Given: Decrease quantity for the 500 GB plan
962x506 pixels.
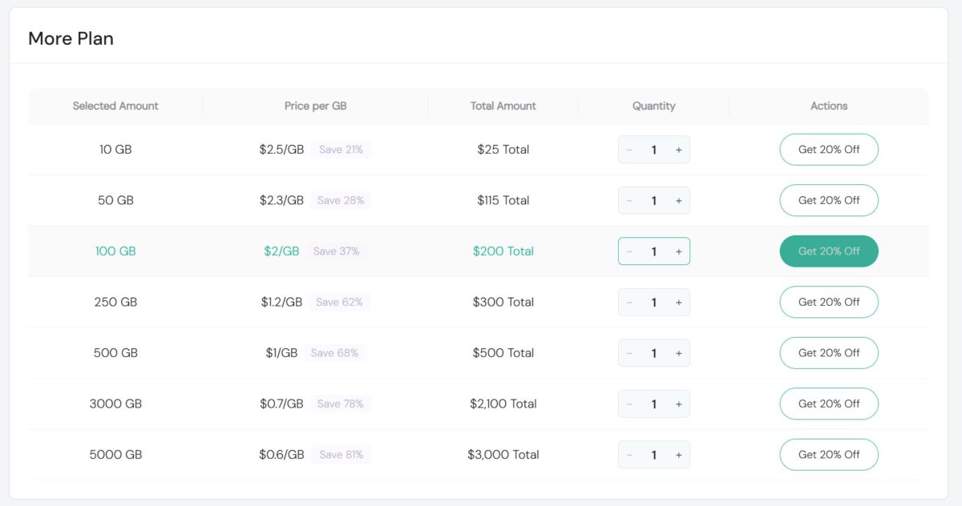Looking at the screenshot, I should tap(629, 353).
